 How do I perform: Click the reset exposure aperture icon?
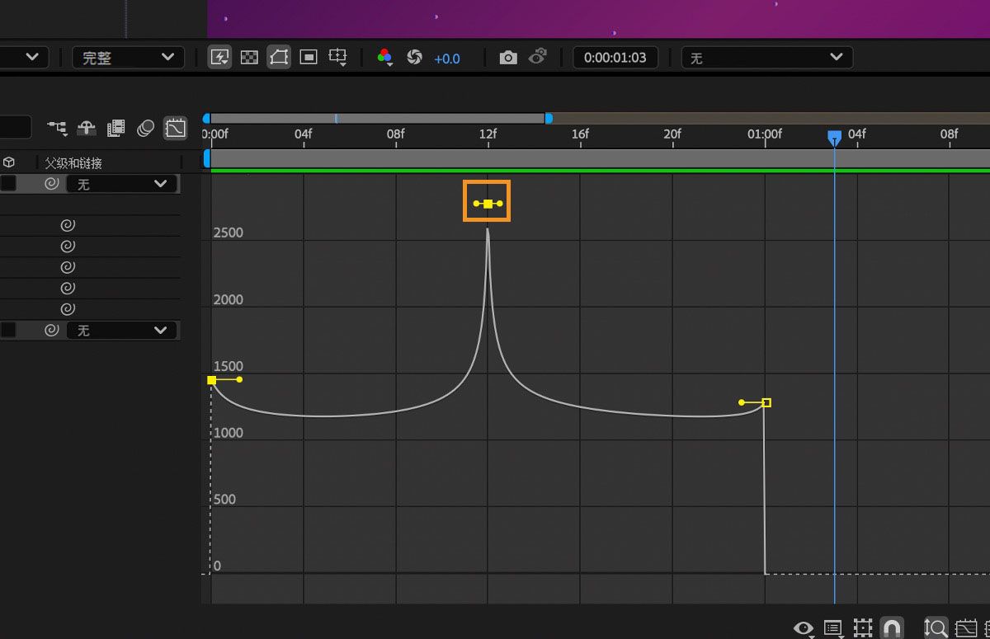click(x=415, y=58)
